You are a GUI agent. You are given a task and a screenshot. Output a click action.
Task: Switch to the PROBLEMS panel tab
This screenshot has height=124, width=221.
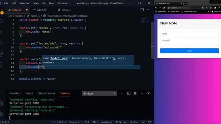15,93
